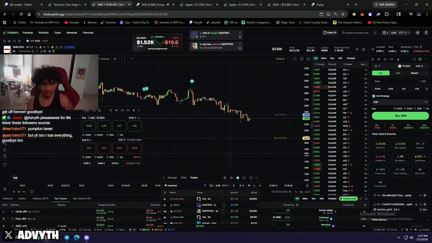Open settings gear in Trades popup
The width and height of the screenshot is (432, 243).
click(225, 177)
